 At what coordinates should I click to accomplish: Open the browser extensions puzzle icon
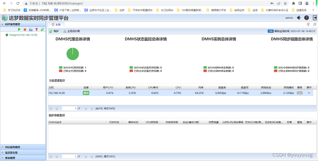pos(293,3)
